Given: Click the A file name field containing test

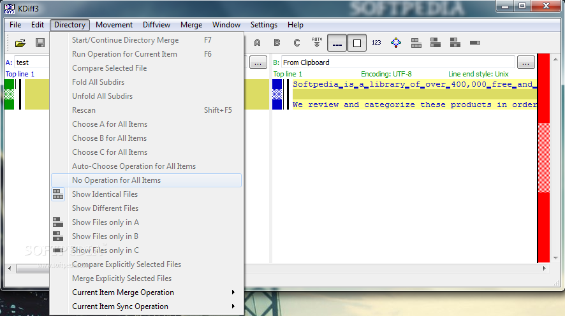Looking at the screenshot, I should coord(32,62).
